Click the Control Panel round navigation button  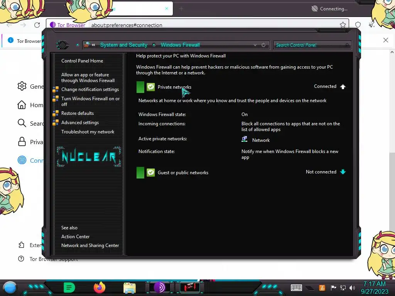point(62,45)
